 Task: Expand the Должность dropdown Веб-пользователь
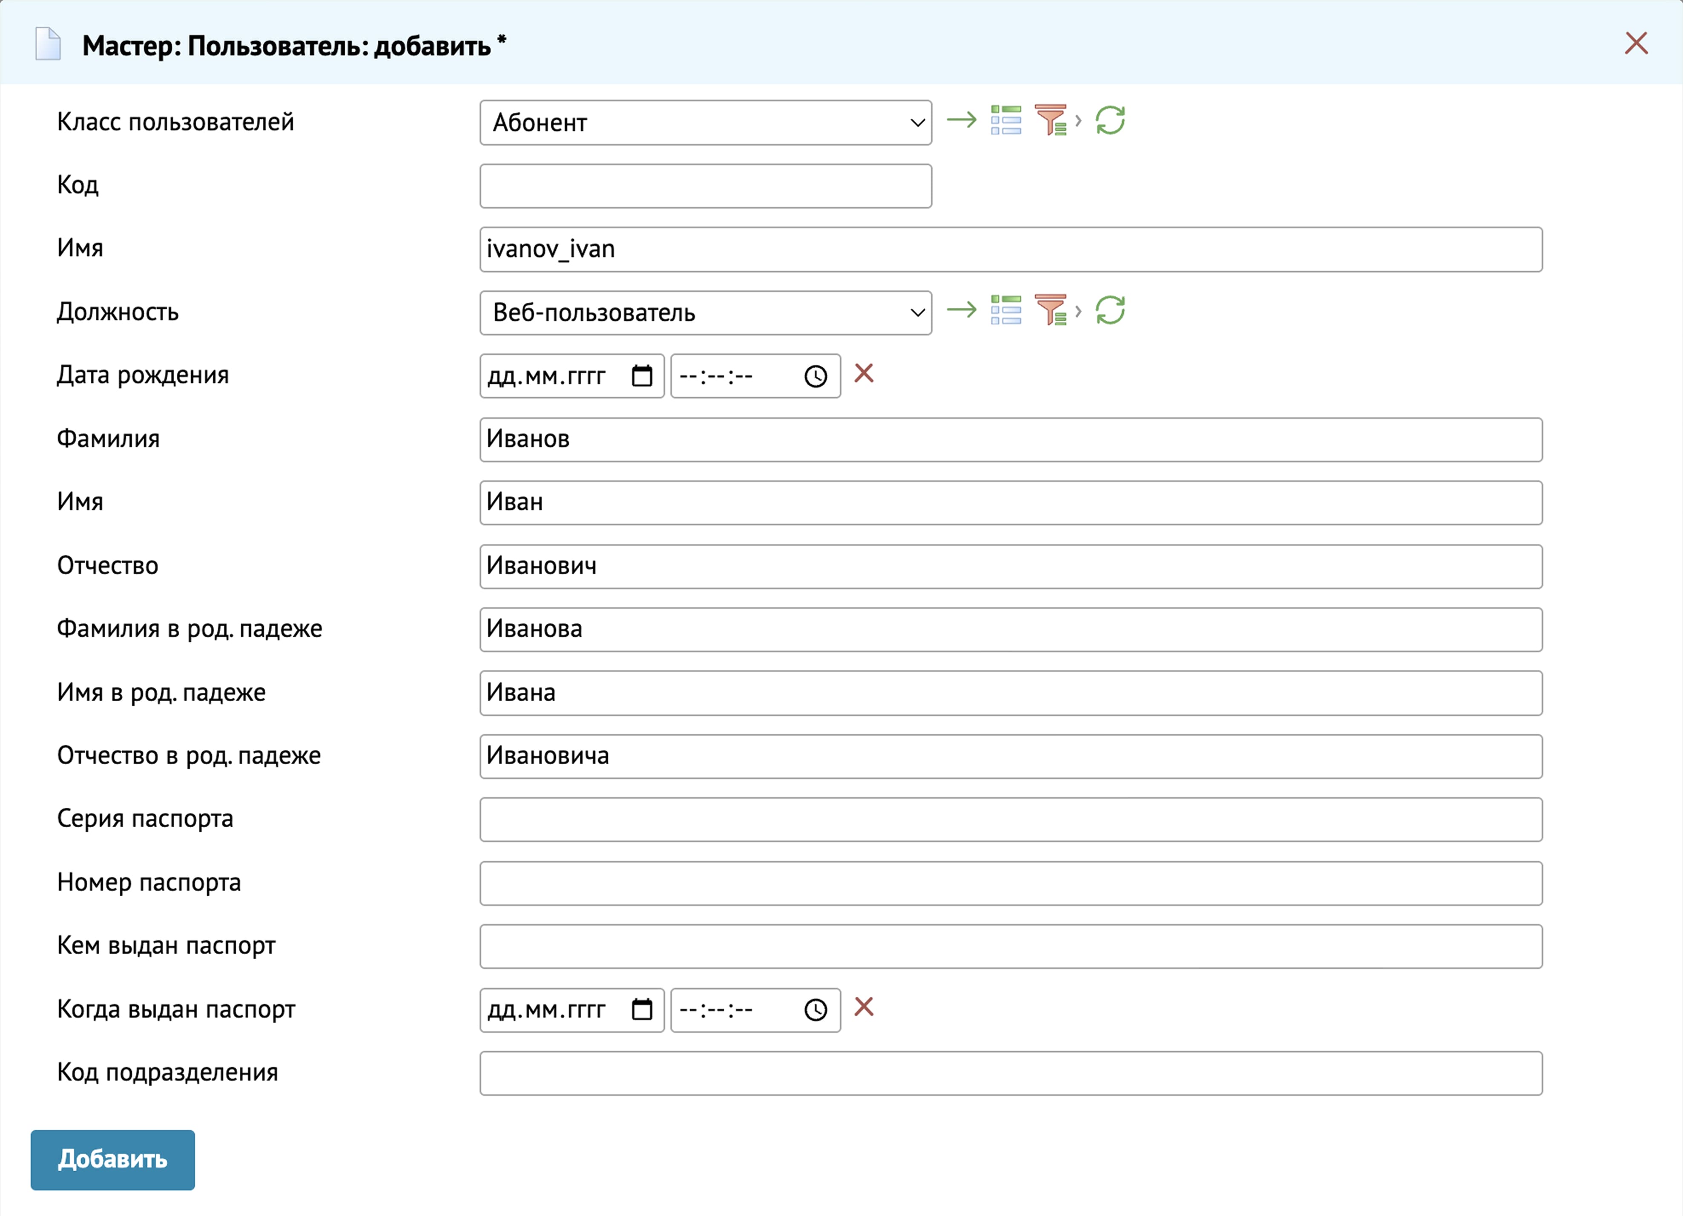pos(705,313)
